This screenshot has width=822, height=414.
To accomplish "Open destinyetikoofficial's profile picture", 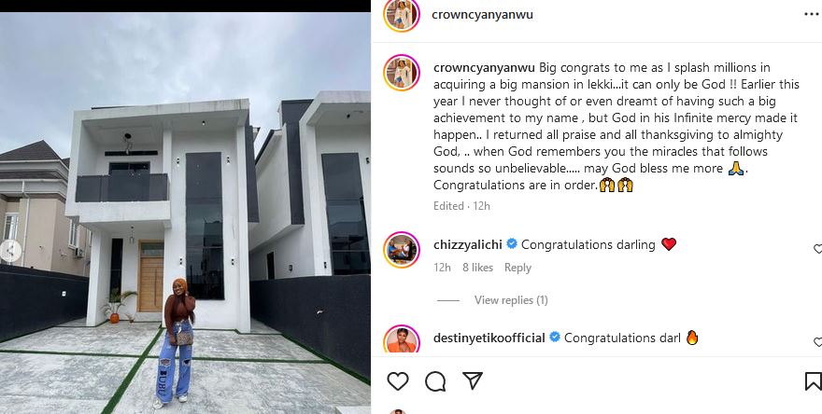I will (402, 341).
